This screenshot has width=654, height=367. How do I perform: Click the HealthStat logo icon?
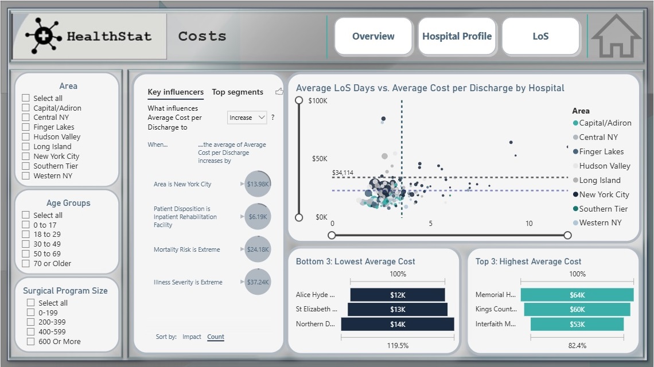44,36
